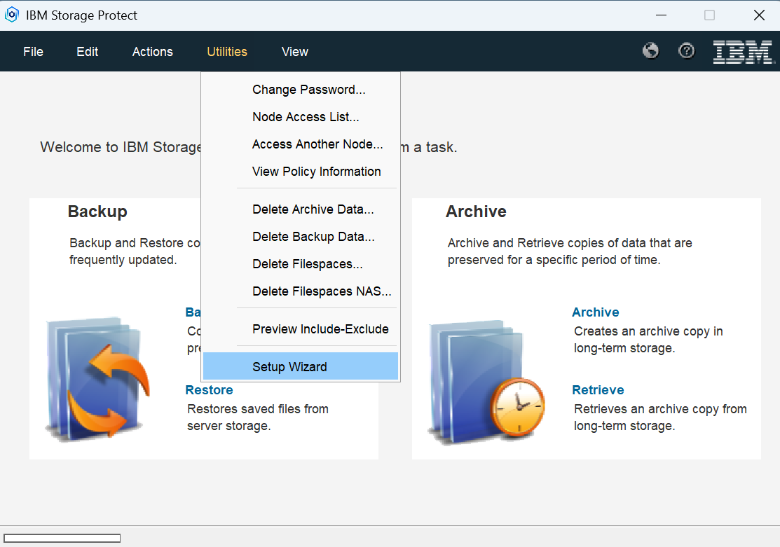The width and height of the screenshot is (780, 547).
Task: Select Node Access List menu entry
Action: 306,117
